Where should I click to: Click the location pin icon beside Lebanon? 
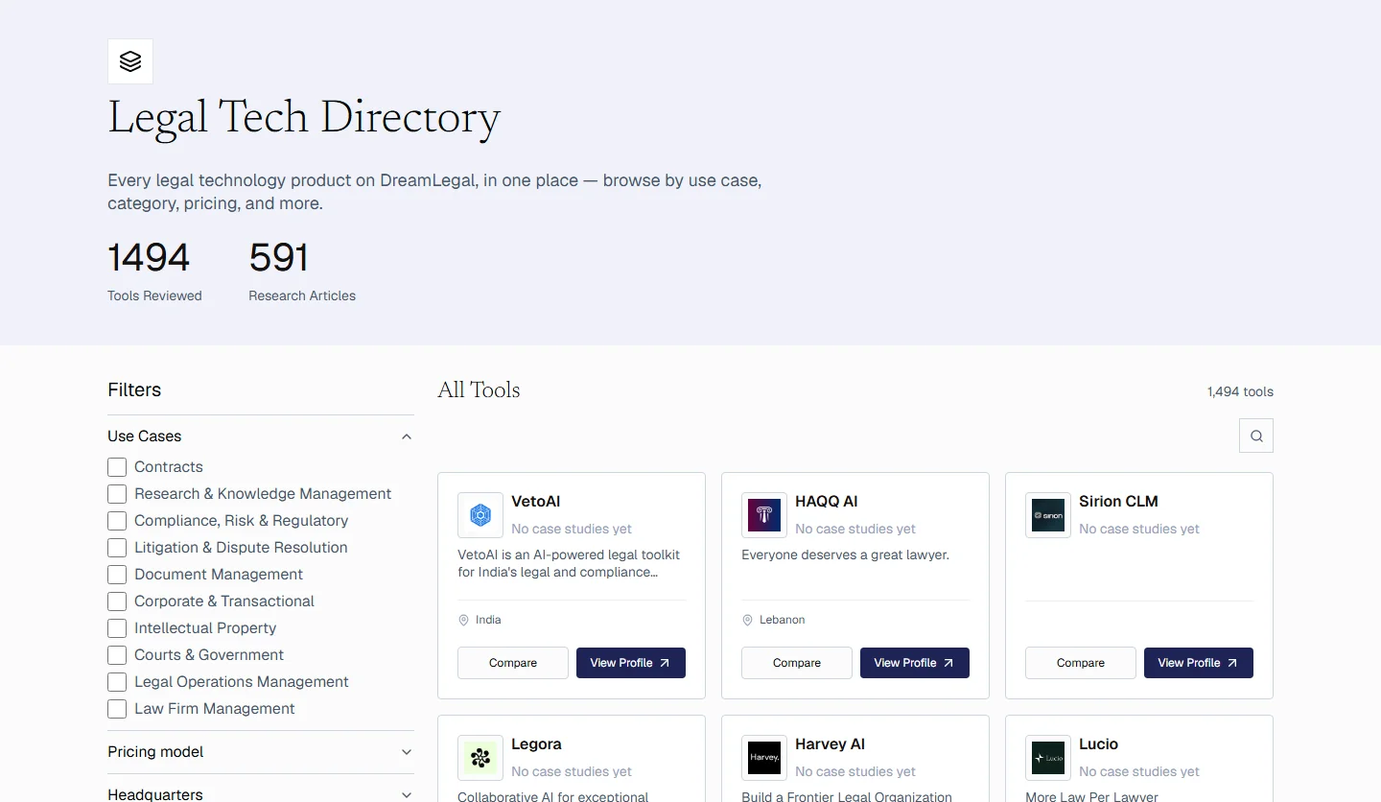click(x=748, y=620)
